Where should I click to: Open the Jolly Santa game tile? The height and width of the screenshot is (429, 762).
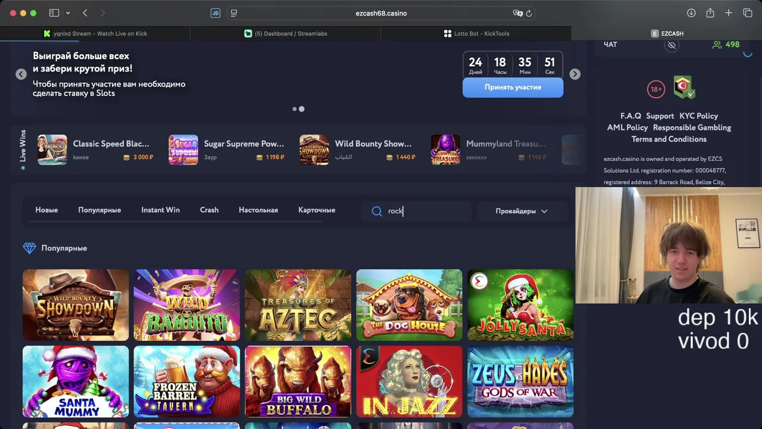point(520,305)
